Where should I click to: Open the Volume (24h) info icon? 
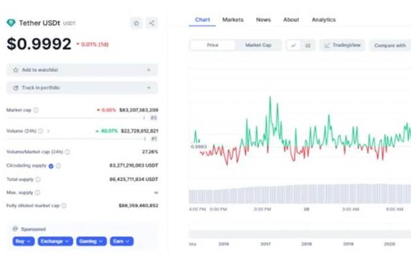click(x=40, y=131)
